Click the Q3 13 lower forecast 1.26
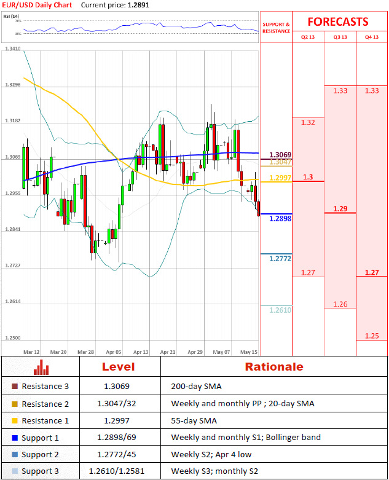The image size is (389, 480). coord(340,304)
